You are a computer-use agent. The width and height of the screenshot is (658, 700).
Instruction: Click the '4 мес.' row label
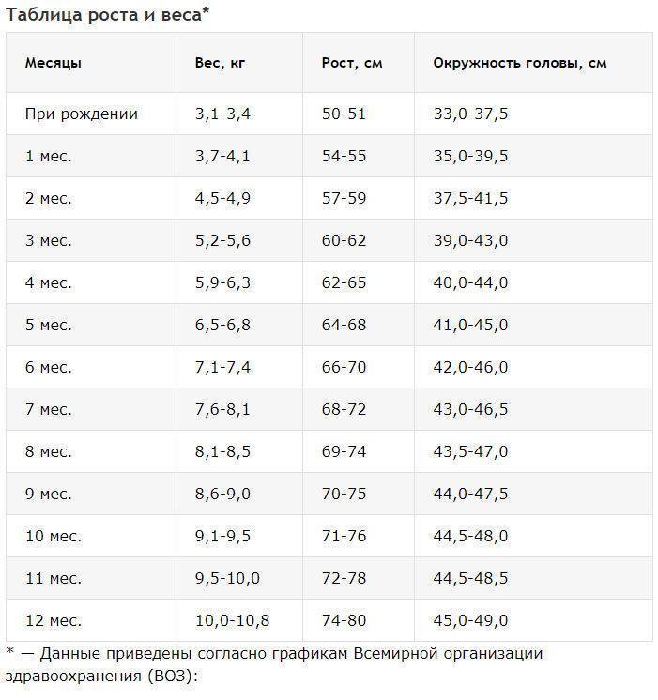(x=48, y=282)
